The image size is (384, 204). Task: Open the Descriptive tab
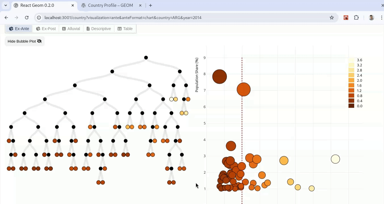pos(99,29)
